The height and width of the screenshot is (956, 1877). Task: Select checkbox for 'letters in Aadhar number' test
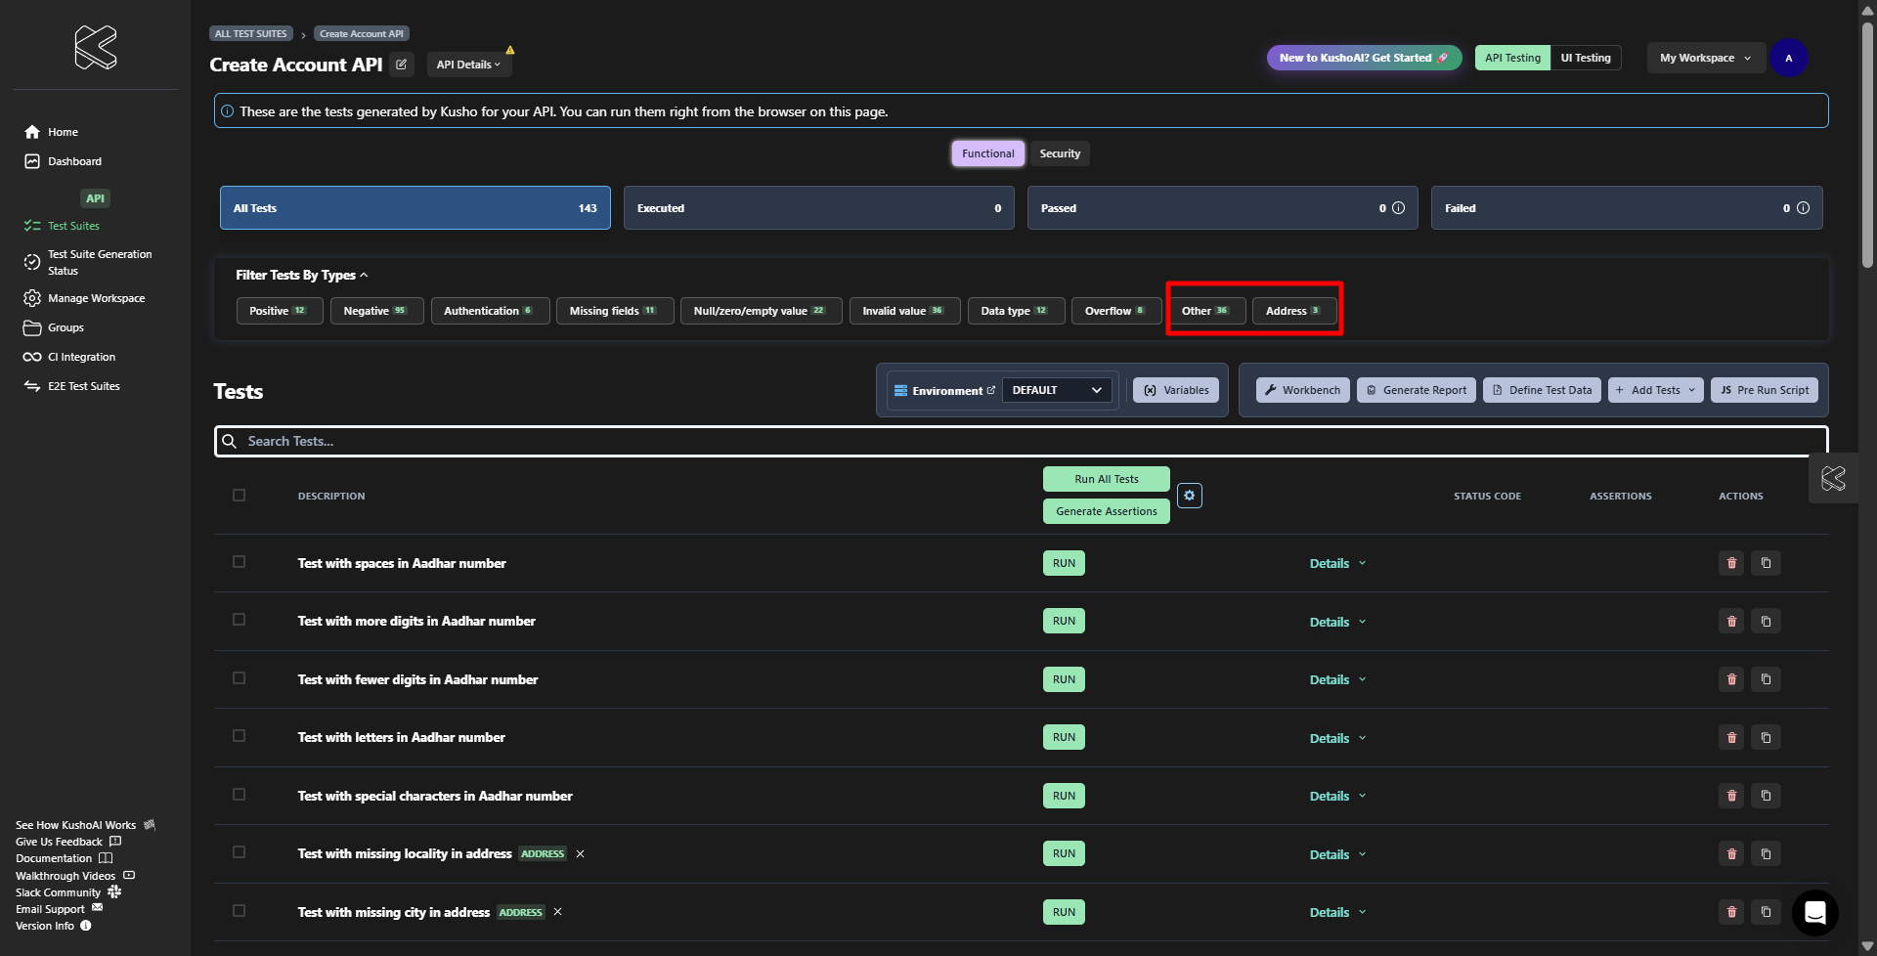(x=239, y=736)
